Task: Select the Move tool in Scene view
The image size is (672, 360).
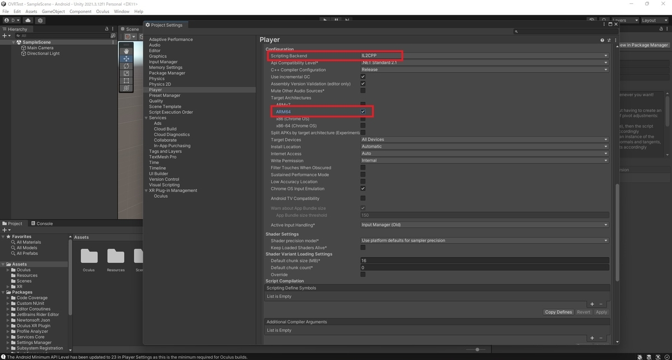Action: 127,59
